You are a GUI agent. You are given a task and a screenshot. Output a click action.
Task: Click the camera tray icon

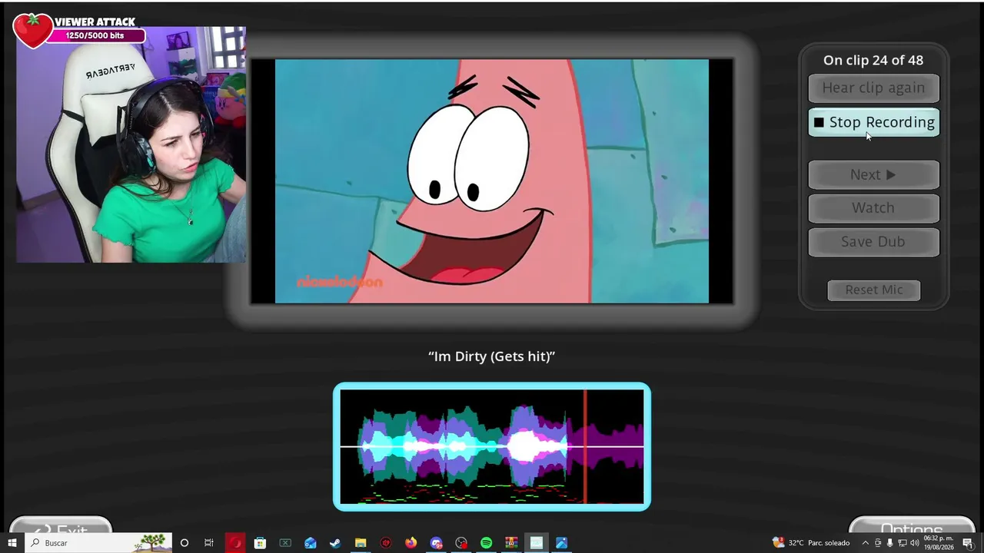(x=878, y=543)
